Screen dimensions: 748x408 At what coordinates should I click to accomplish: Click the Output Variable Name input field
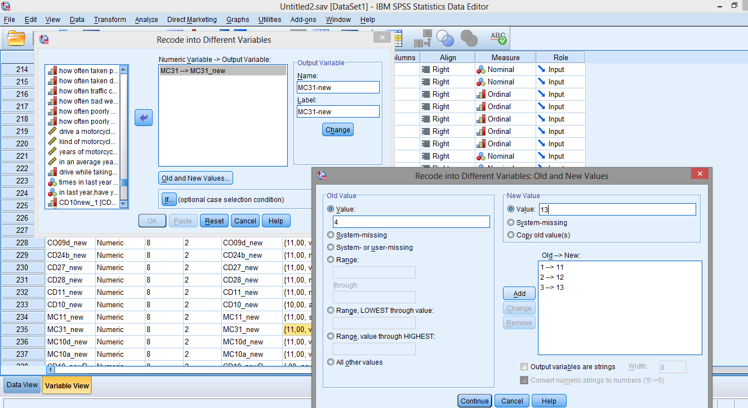[338, 87]
